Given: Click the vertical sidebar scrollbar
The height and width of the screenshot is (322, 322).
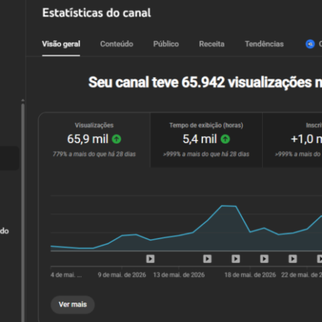Looking at the screenshot, I should (22, 212).
